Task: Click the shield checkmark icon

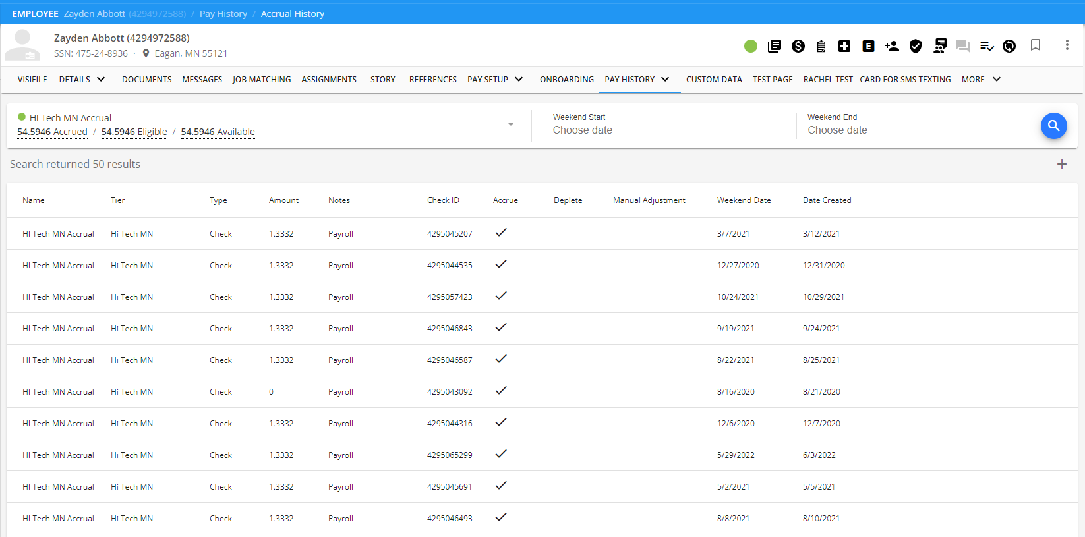Action: [916, 46]
